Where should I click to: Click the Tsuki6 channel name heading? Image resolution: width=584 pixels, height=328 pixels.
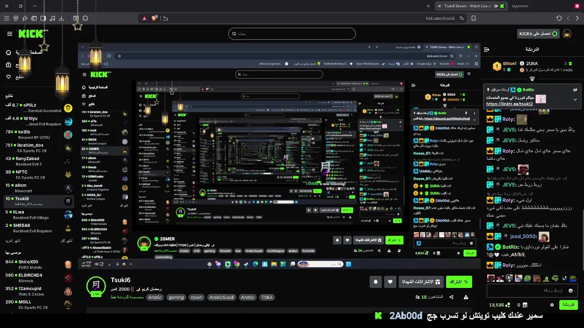coord(120,281)
